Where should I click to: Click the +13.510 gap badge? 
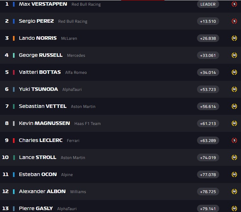coord(208,21)
